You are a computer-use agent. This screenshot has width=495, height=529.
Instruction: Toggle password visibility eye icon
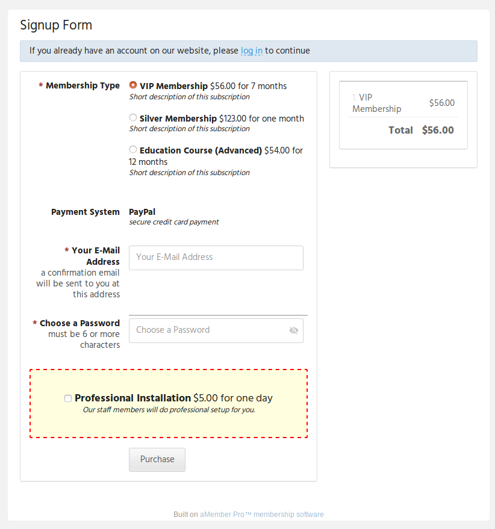(294, 330)
